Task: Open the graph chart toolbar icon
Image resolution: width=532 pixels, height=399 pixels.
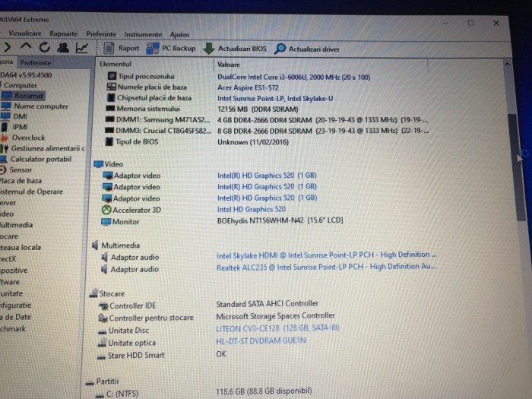Action: (x=82, y=48)
